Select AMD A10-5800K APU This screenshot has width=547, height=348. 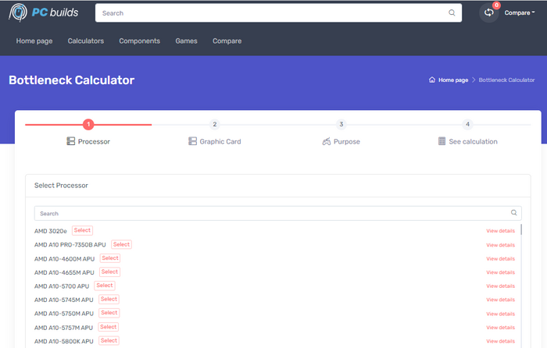coord(109,340)
